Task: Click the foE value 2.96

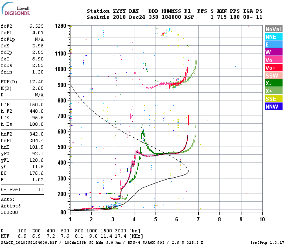Action: tap(38, 46)
